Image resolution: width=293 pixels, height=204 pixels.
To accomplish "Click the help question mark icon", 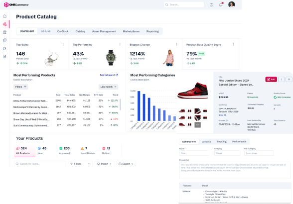I will click(x=211, y=4).
